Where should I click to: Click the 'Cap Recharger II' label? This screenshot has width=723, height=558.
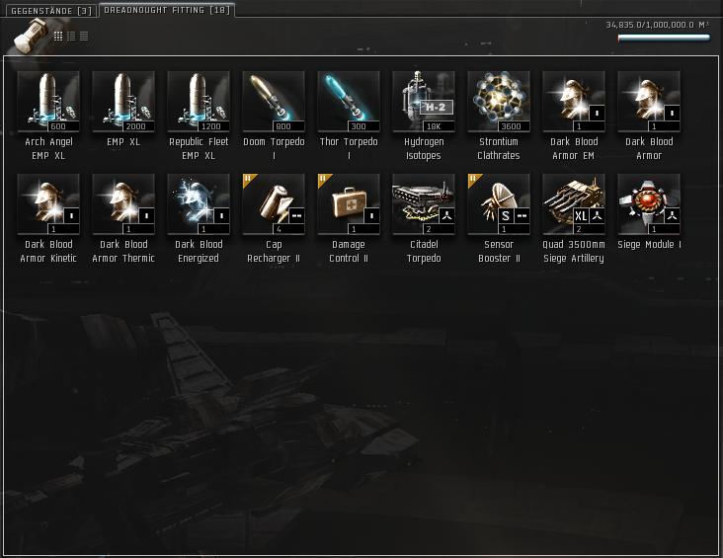pyautogui.click(x=274, y=251)
